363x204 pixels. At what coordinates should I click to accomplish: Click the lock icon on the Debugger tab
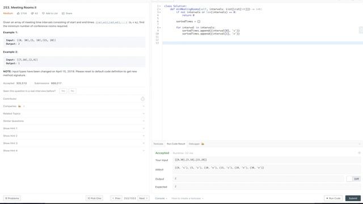coord(203,144)
